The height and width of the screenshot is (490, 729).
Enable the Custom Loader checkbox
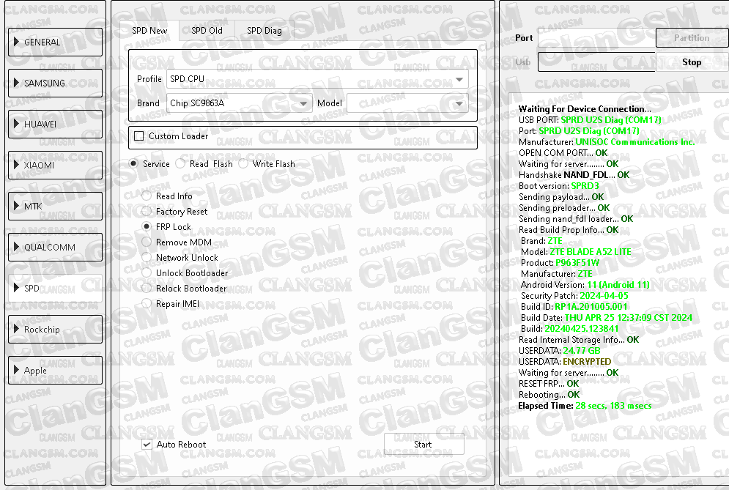tap(139, 136)
